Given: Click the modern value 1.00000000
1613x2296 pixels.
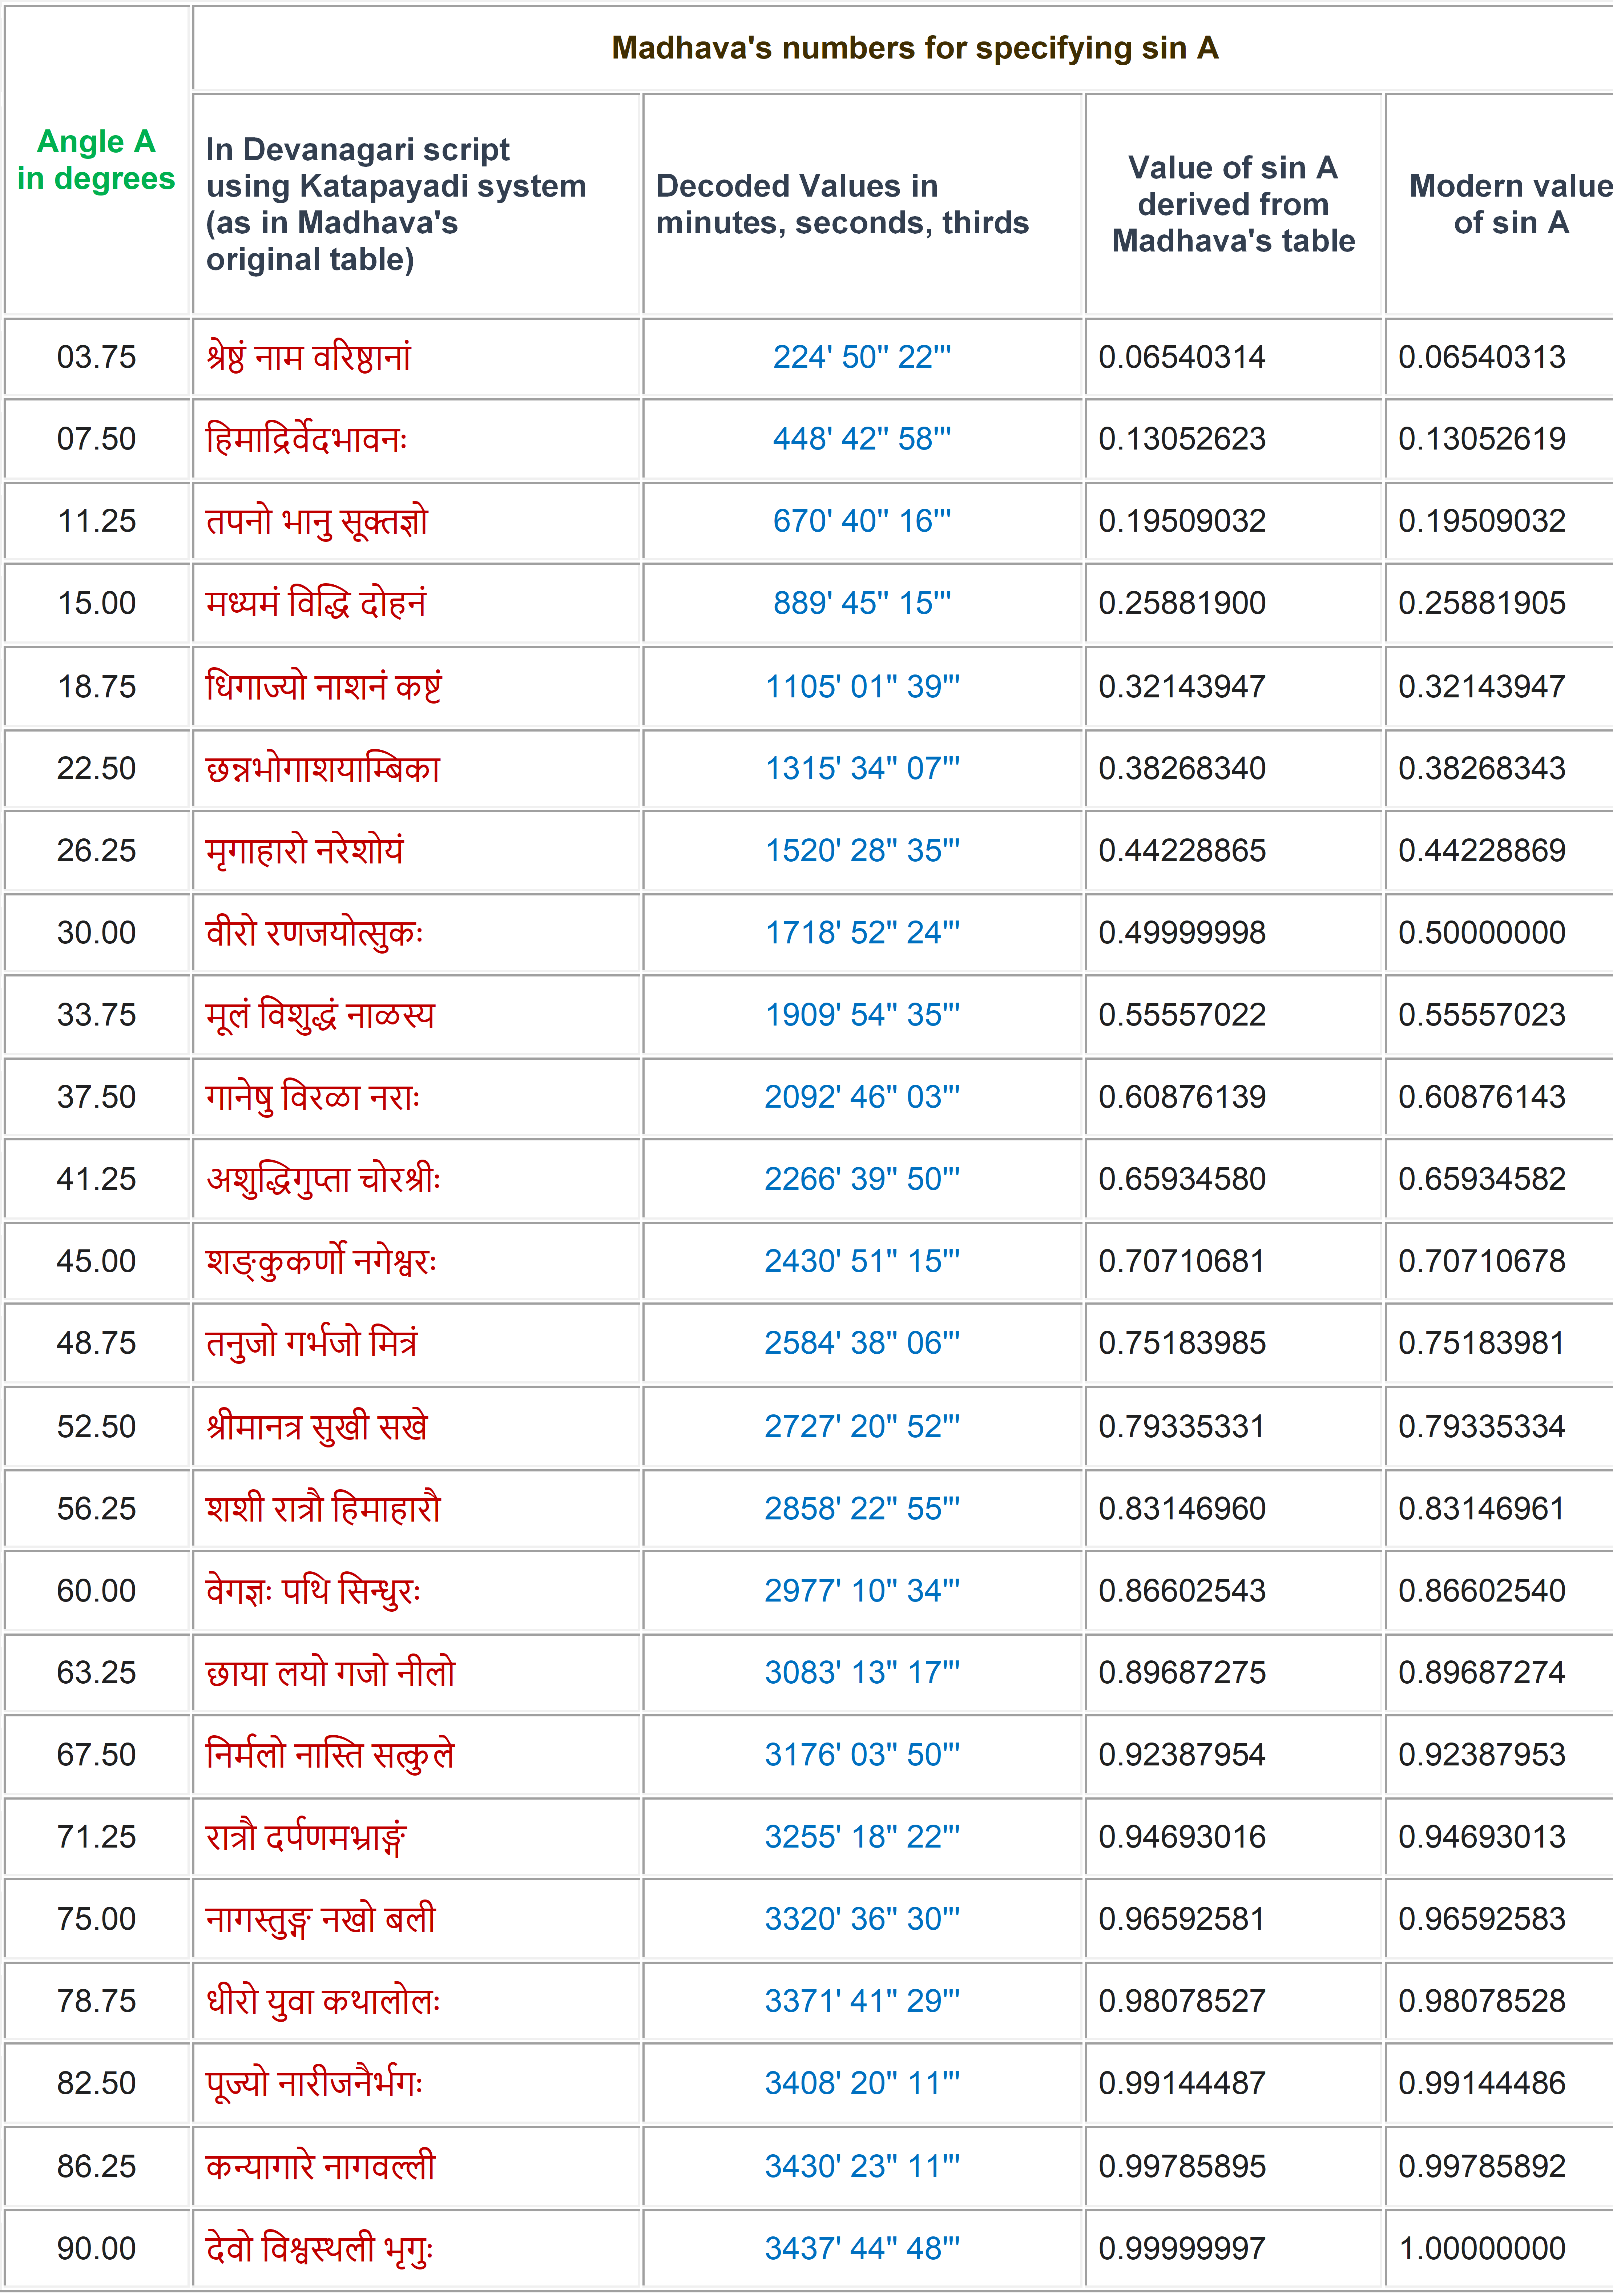Looking at the screenshot, I should [x=1482, y=2248].
